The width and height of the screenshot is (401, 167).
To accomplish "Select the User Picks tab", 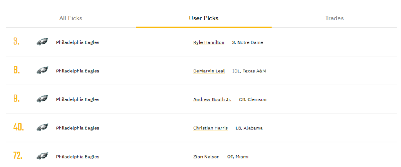I will [204, 18].
